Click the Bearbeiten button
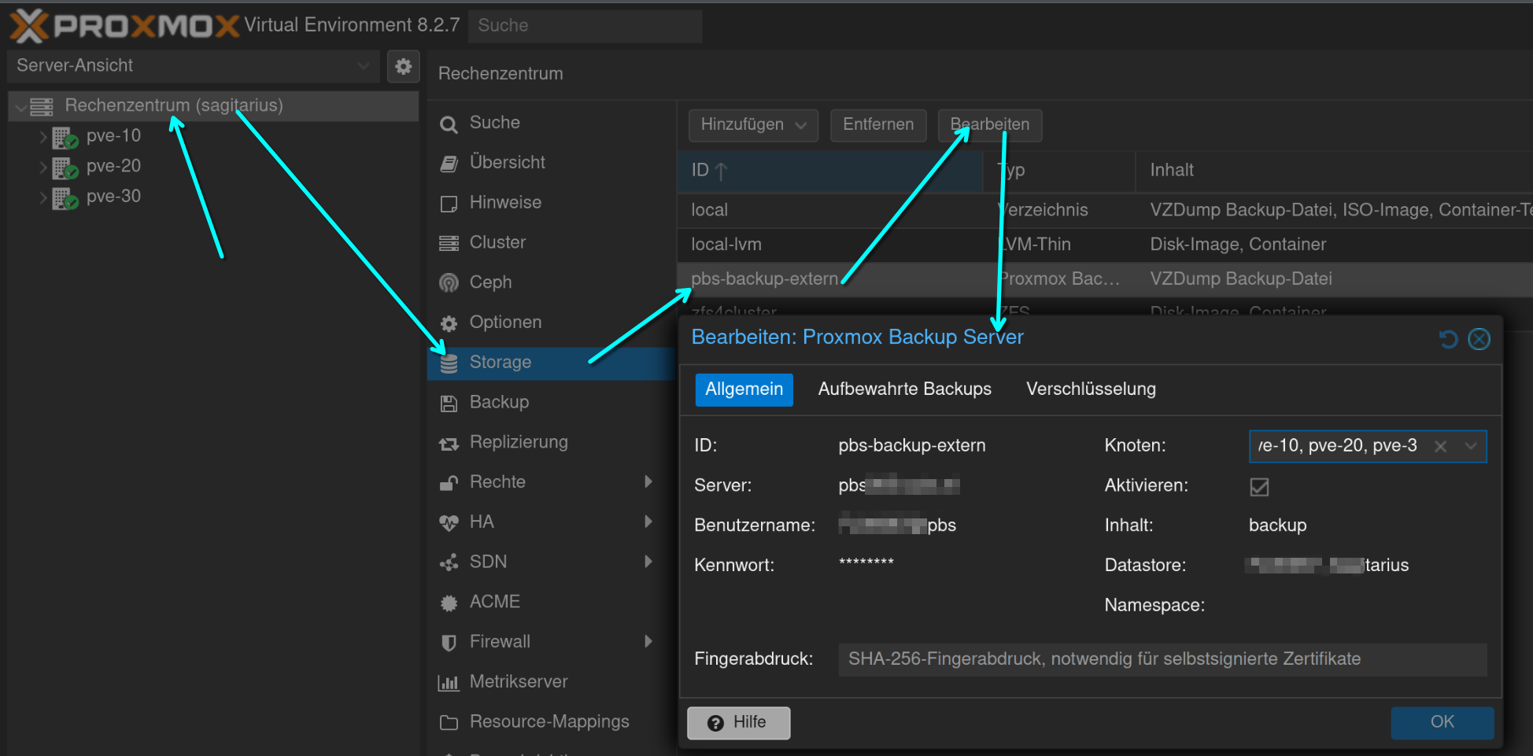1533x756 pixels. [990, 125]
